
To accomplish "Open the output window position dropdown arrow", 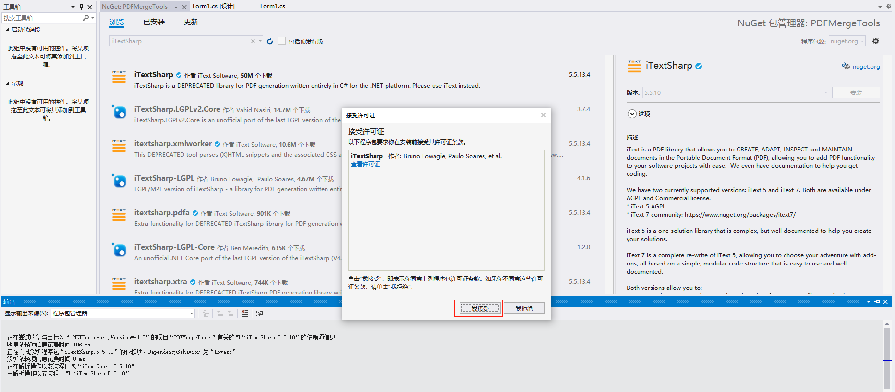I will pyautogui.click(x=869, y=302).
